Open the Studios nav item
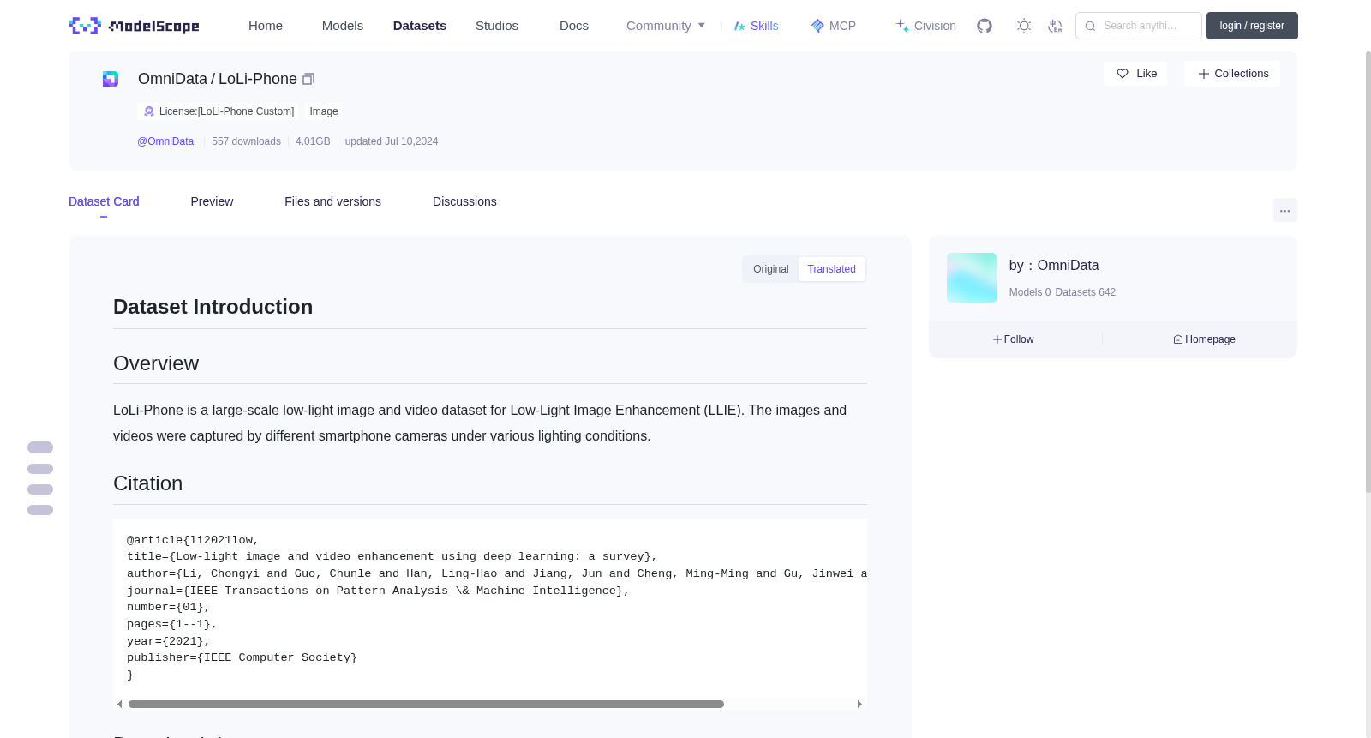Image resolution: width=1371 pixels, height=738 pixels. tap(497, 26)
